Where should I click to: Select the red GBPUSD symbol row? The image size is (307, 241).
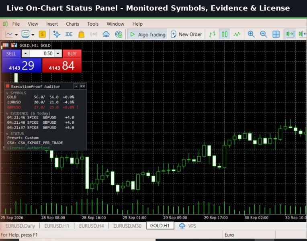click(x=43, y=107)
